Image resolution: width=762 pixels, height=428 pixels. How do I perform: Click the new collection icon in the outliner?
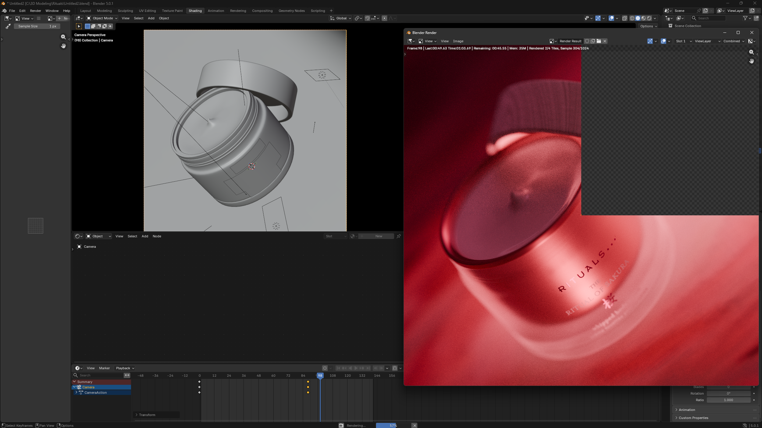(x=756, y=18)
